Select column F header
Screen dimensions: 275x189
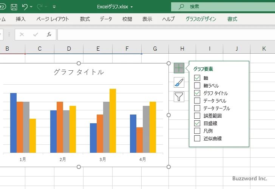[127, 49]
